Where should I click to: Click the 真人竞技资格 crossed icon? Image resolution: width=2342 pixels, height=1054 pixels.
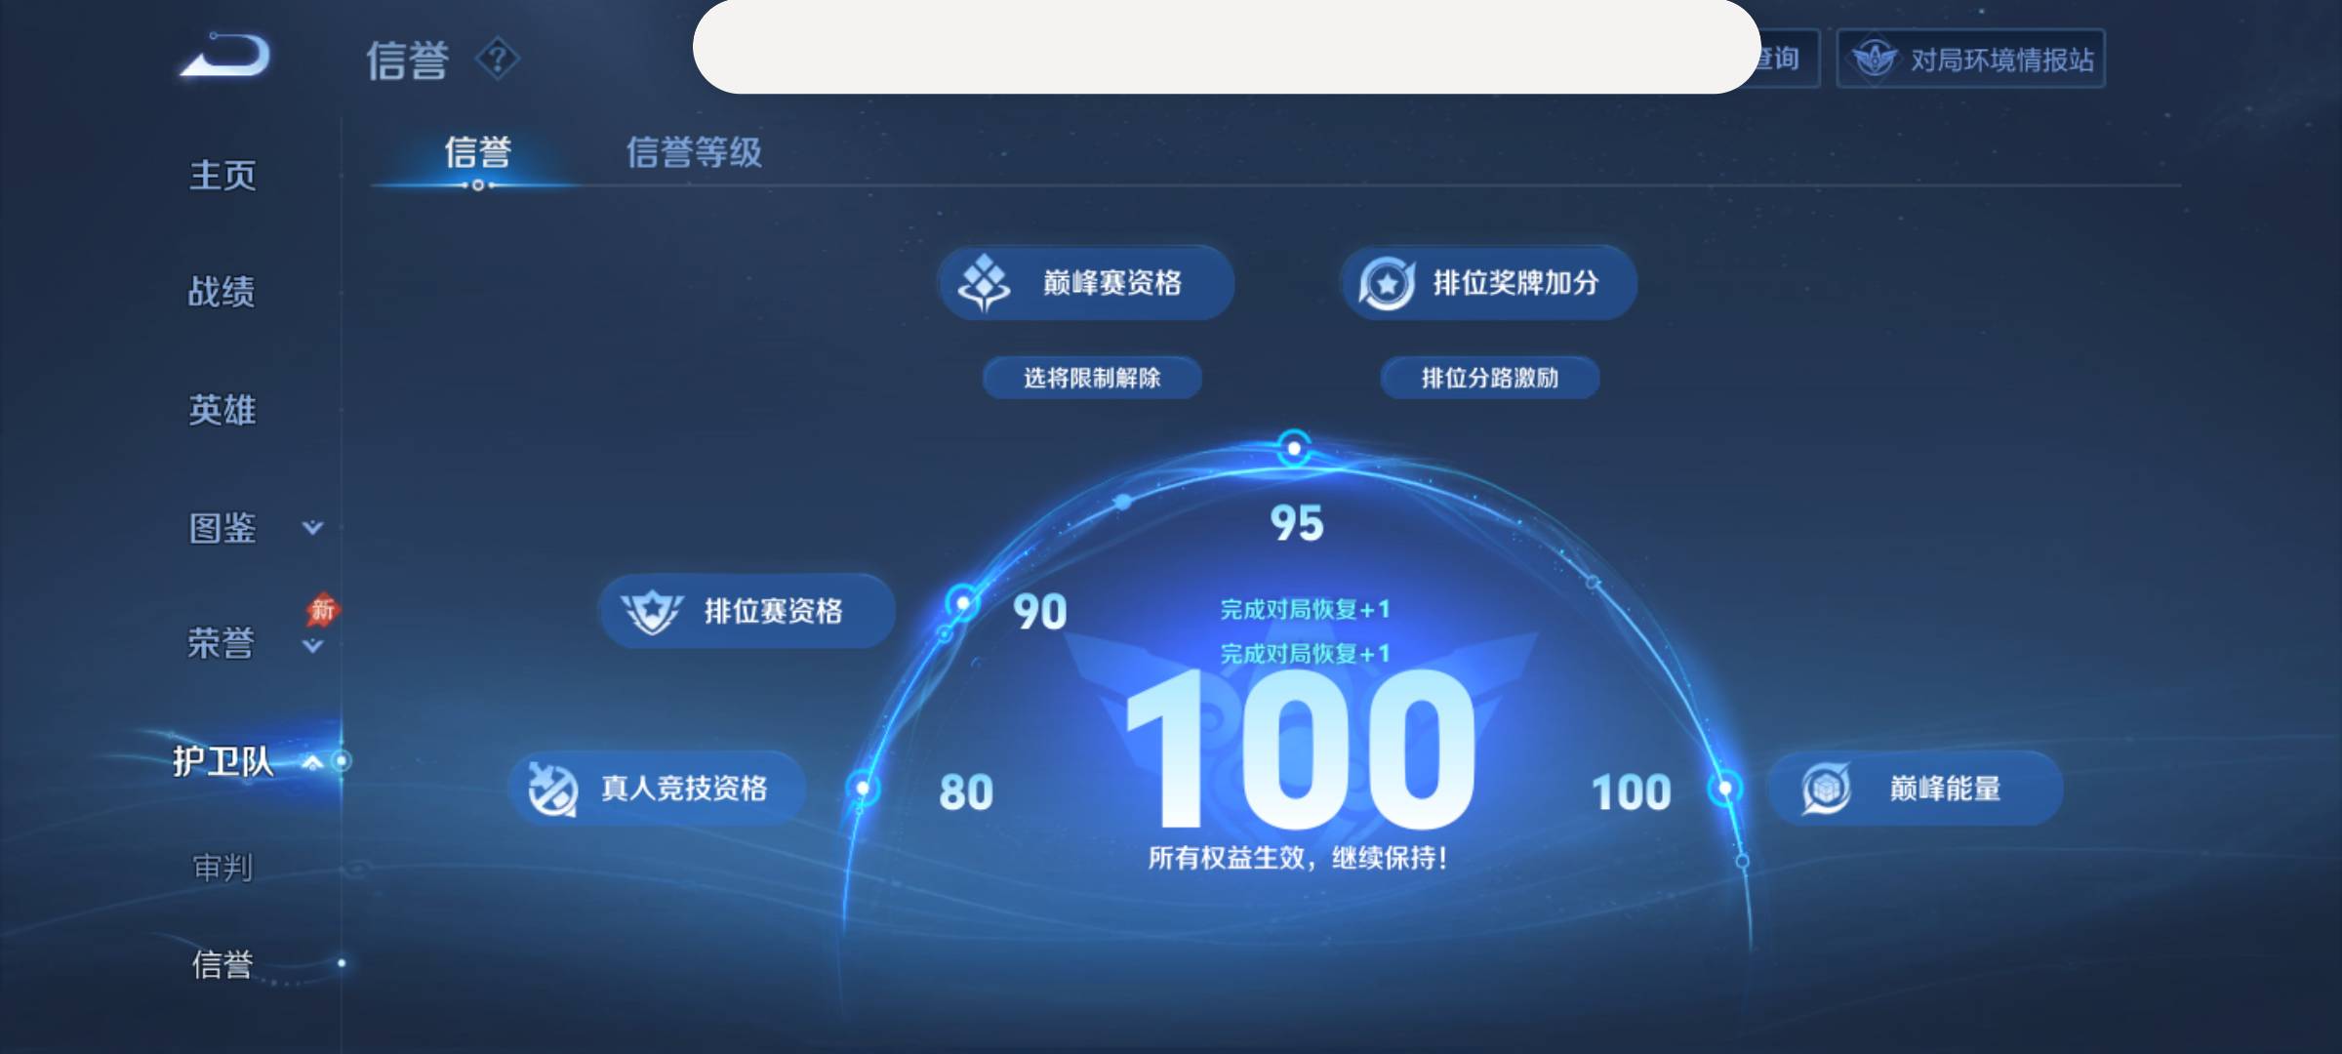coord(552,789)
